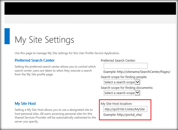Click the sitename/SearchCenter/Pages example text

(x=137, y=72)
